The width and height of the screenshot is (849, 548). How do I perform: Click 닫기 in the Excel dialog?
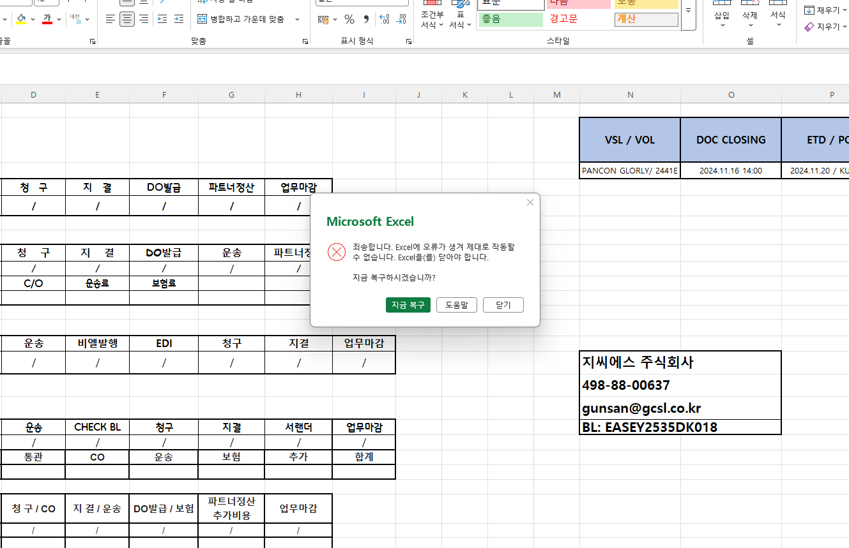[x=503, y=305]
